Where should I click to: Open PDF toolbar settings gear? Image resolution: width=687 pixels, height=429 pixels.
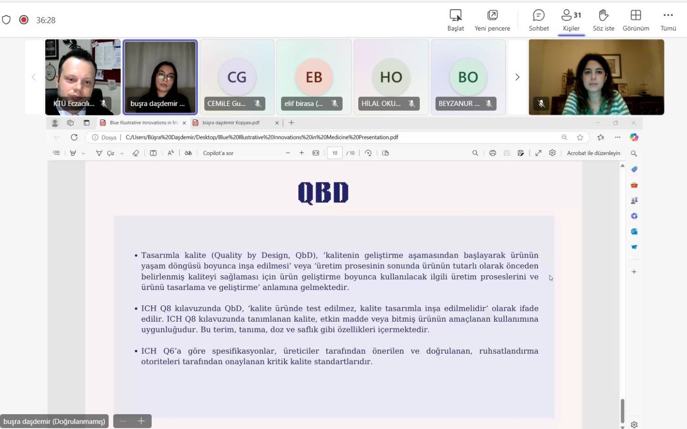click(552, 153)
